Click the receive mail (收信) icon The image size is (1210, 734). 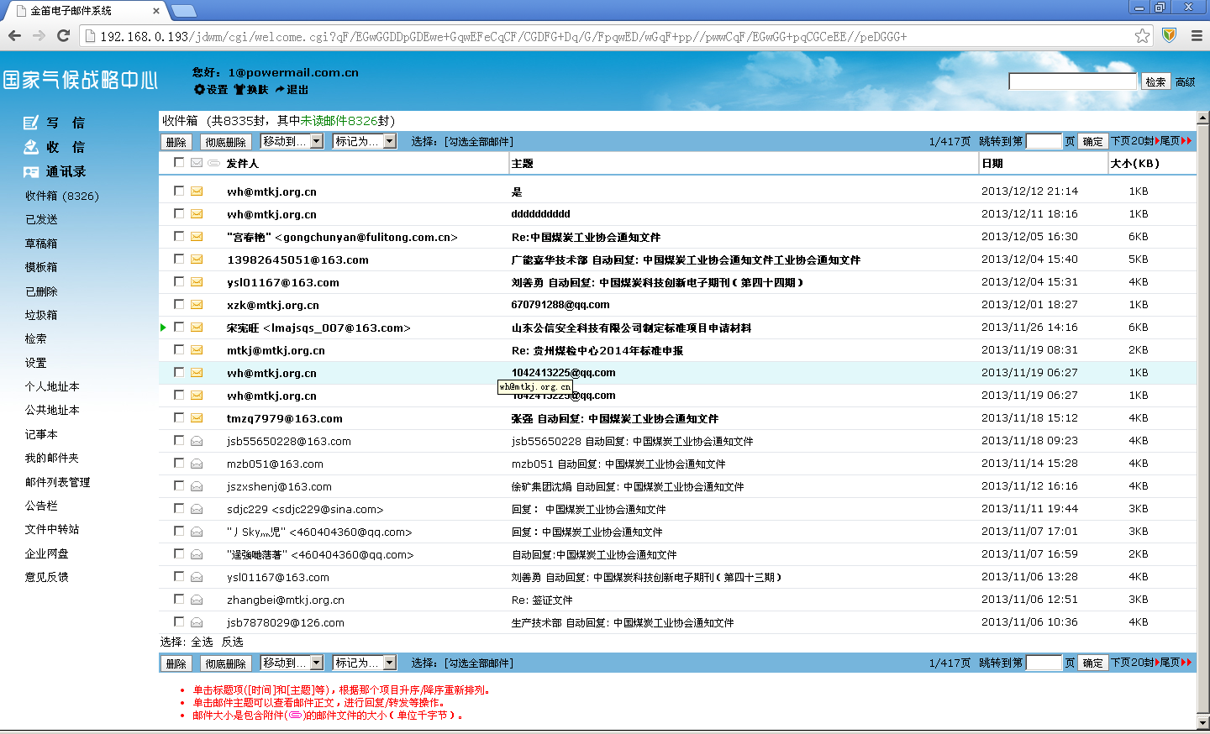[31, 147]
